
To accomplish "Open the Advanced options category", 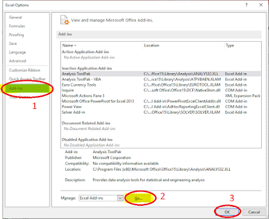I will [18, 61].
